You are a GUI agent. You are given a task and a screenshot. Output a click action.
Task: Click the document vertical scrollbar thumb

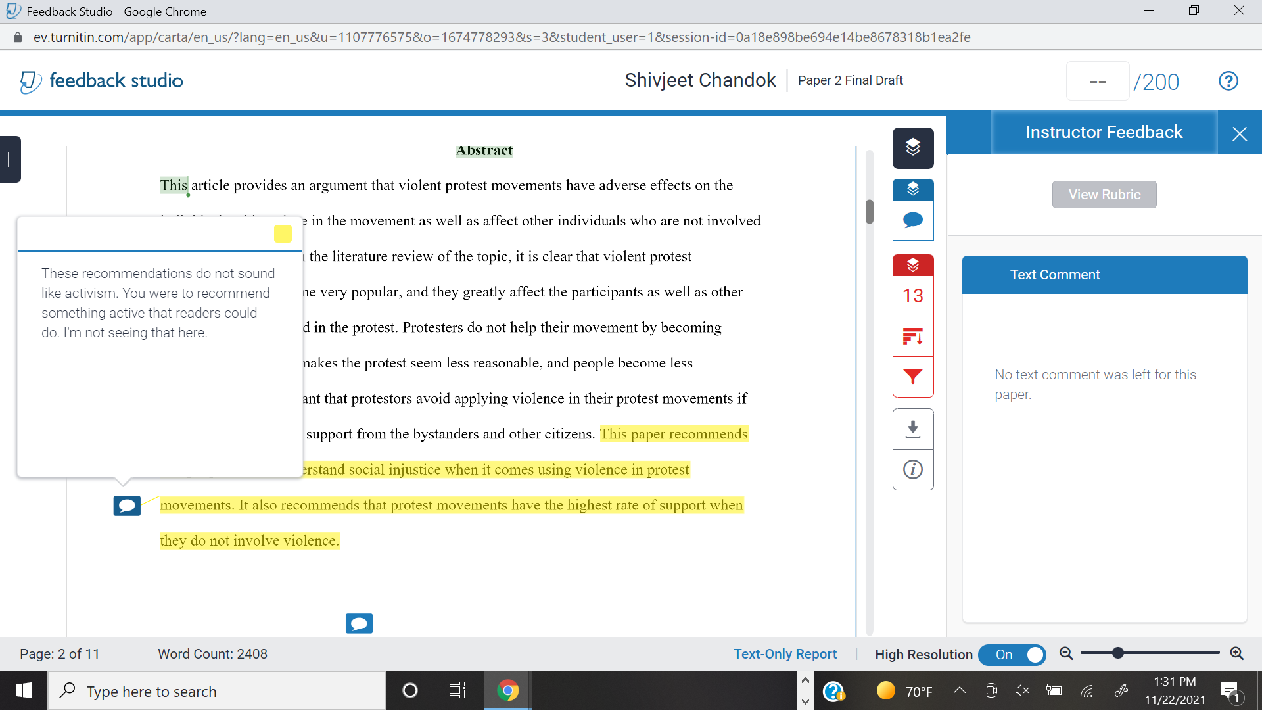(x=870, y=212)
